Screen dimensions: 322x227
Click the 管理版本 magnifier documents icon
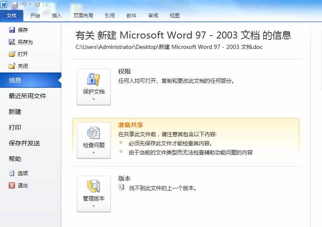click(x=93, y=186)
